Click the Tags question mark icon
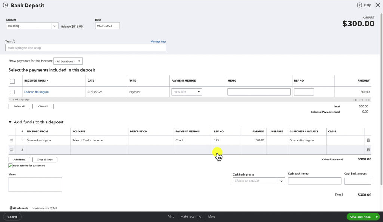Viewport: 383px width, 222px height. pos(13,41)
